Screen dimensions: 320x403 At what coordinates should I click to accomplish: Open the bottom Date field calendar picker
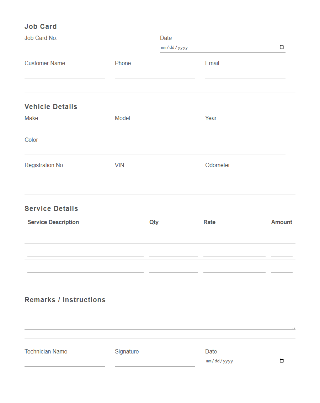point(281,361)
